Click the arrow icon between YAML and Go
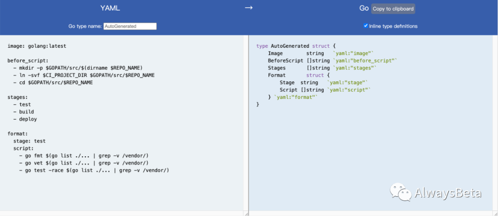The width and height of the screenshot is (498, 216). pos(249,8)
